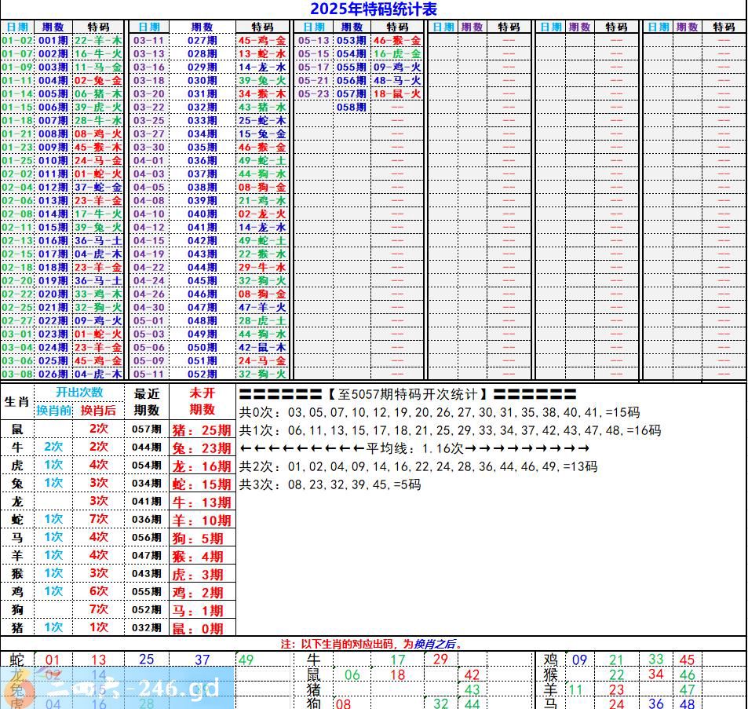This screenshot has height=709, width=748.
Task: Click the 至5057期特码开次统计 heading
Action: click(x=407, y=394)
